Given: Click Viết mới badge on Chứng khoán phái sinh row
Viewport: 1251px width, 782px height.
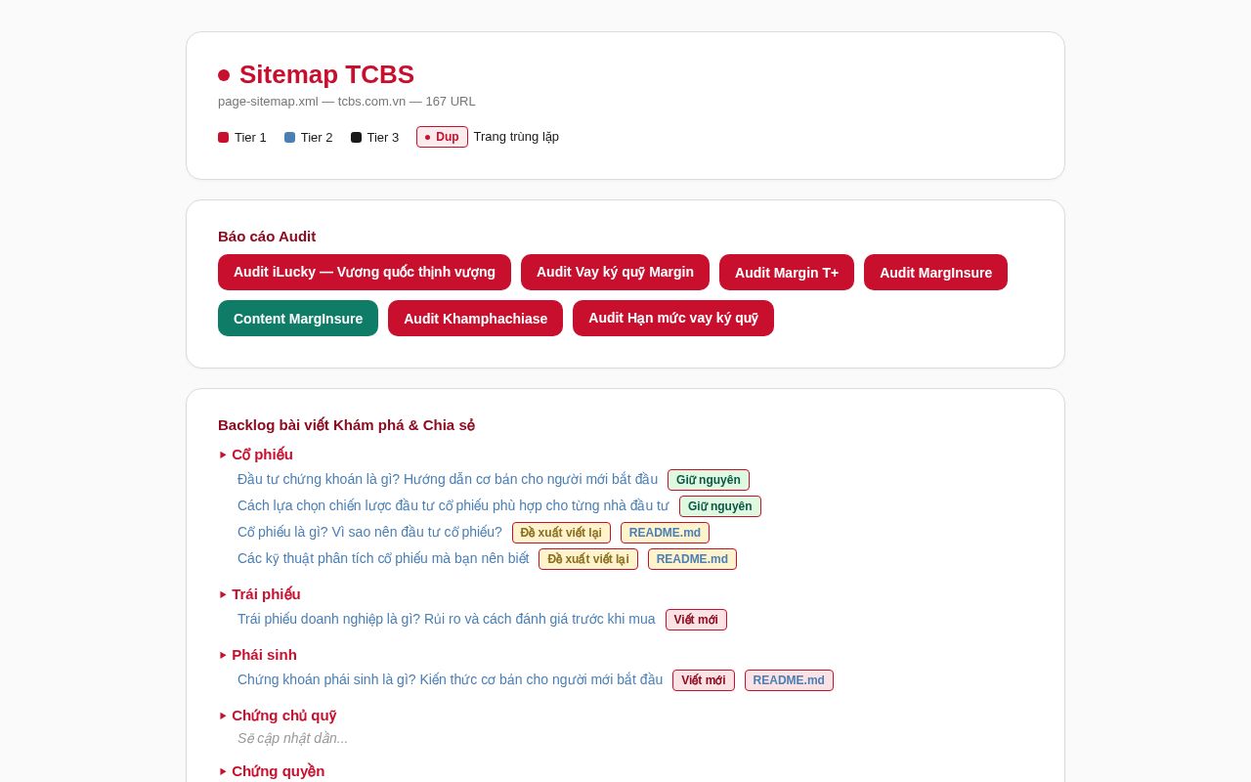Looking at the screenshot, I should 704,680.
